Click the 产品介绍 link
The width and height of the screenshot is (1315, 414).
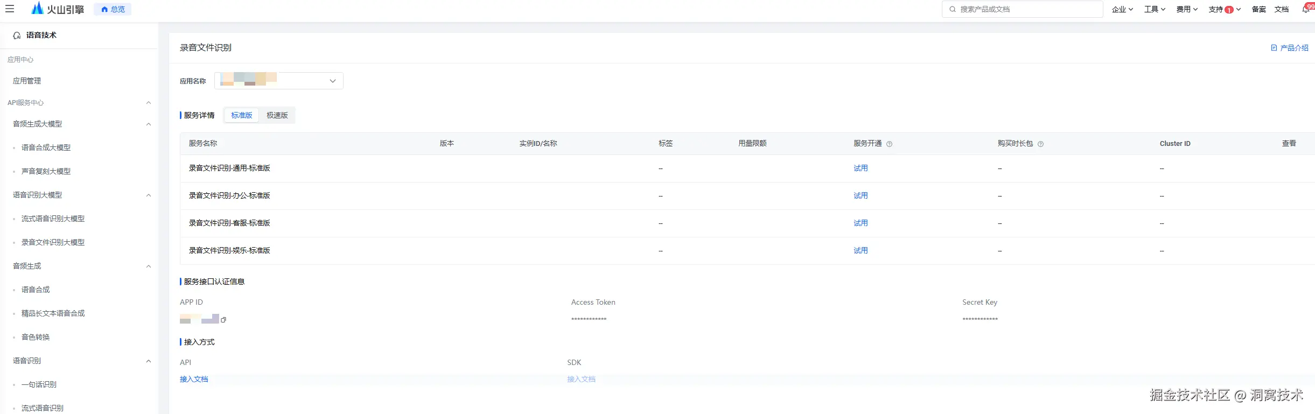(1290, 48)
